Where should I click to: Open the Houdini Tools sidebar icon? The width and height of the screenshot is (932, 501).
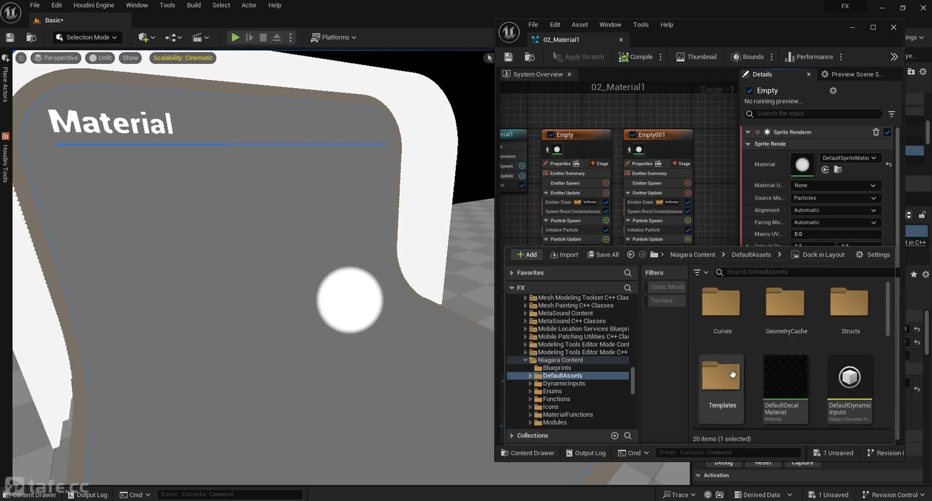(5, 137)
